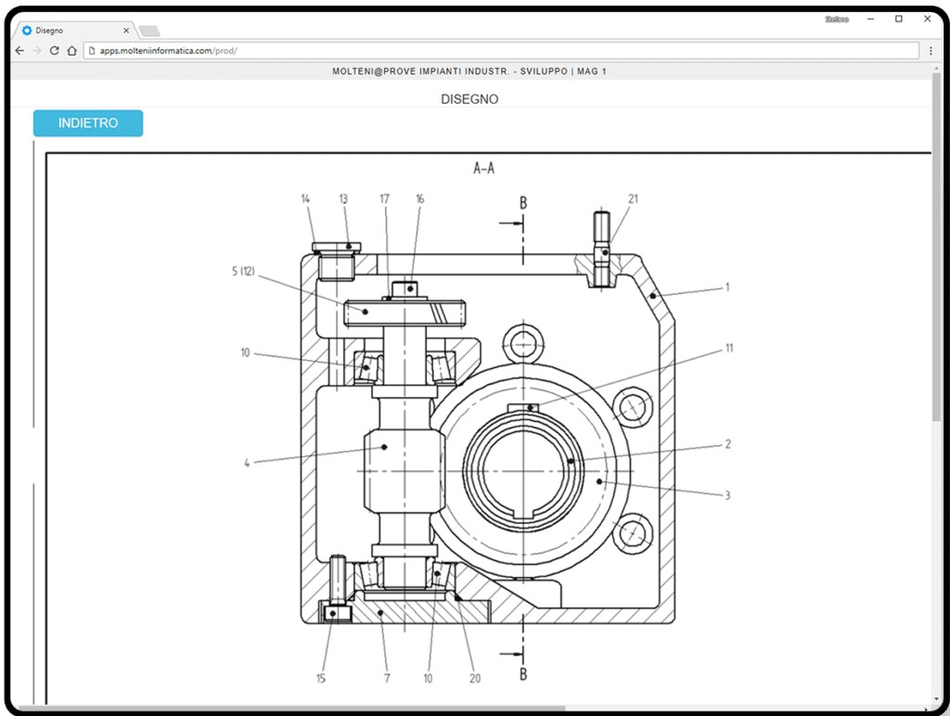Click the browser forward arrow

[x=37, y=50]
